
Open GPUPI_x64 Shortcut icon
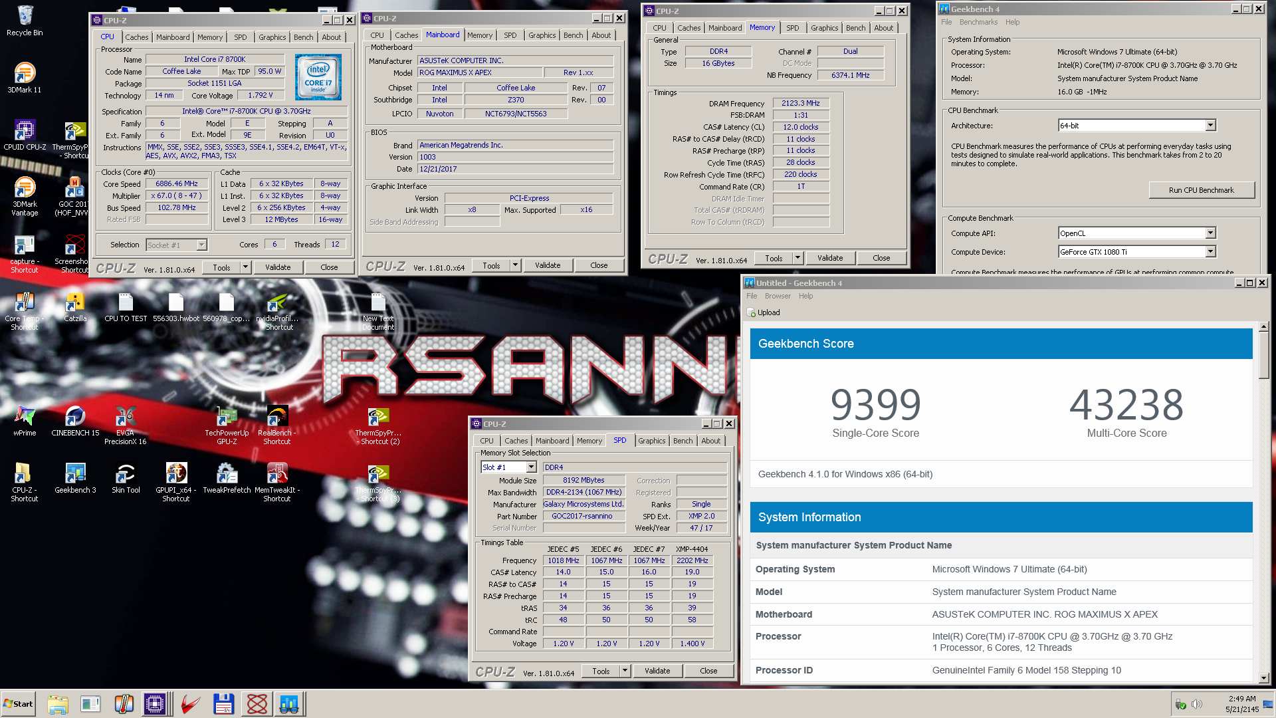coord(176,482)
